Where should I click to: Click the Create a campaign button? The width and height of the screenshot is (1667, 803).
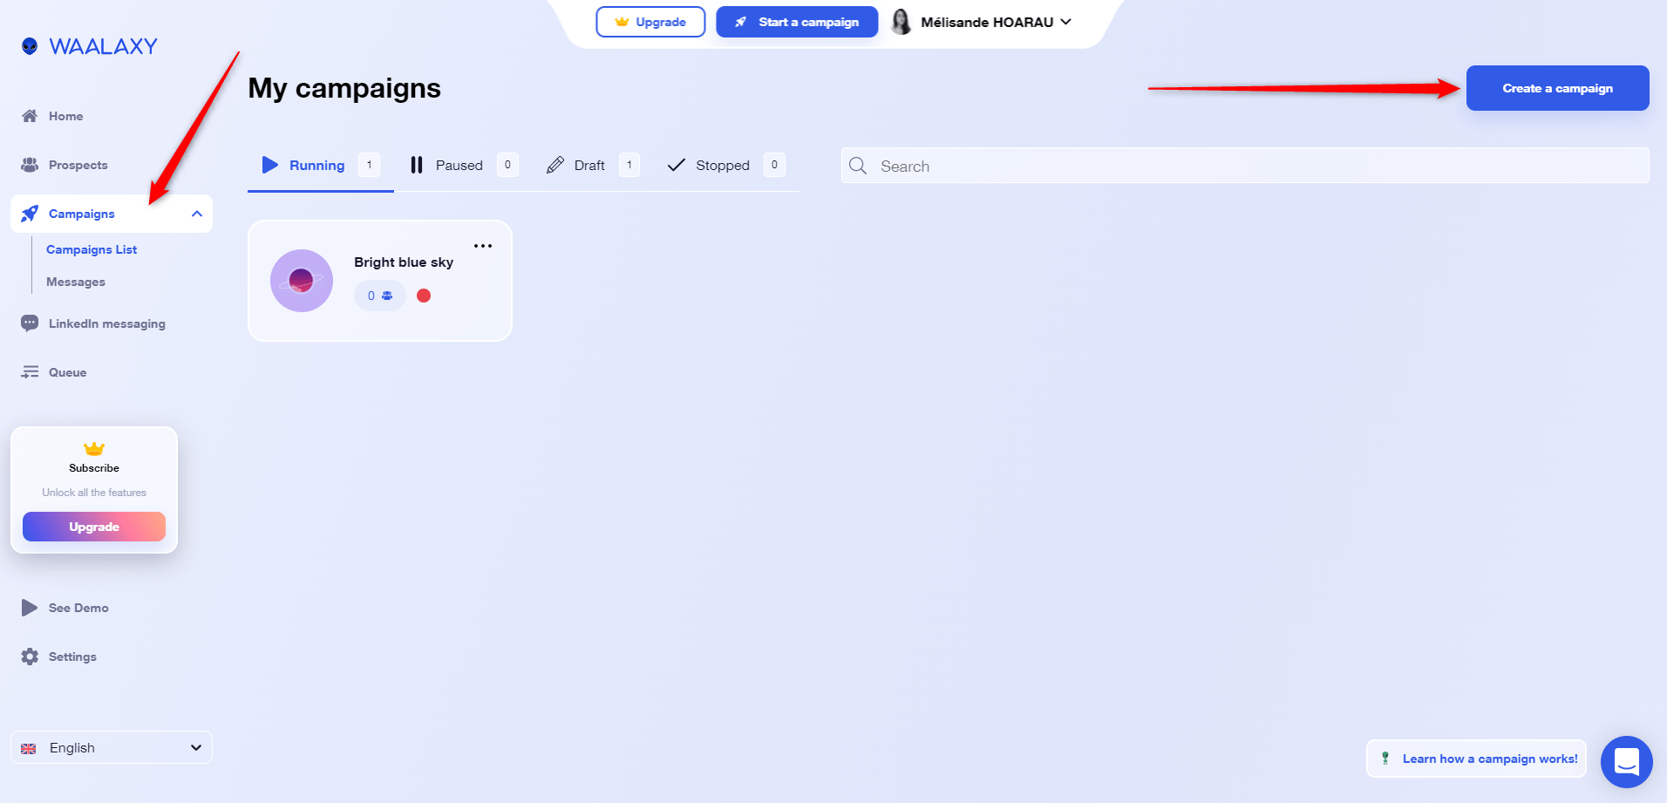click(1558, 88)
